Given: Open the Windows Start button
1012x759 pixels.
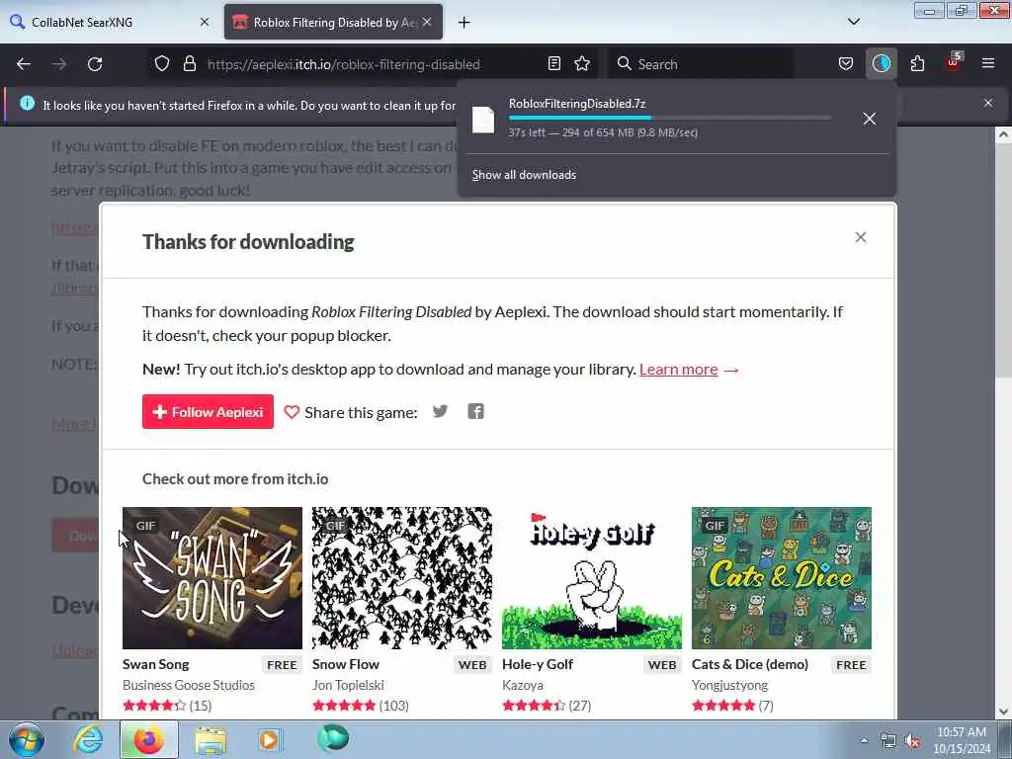Looking at the screenshot, I should 27,739.
